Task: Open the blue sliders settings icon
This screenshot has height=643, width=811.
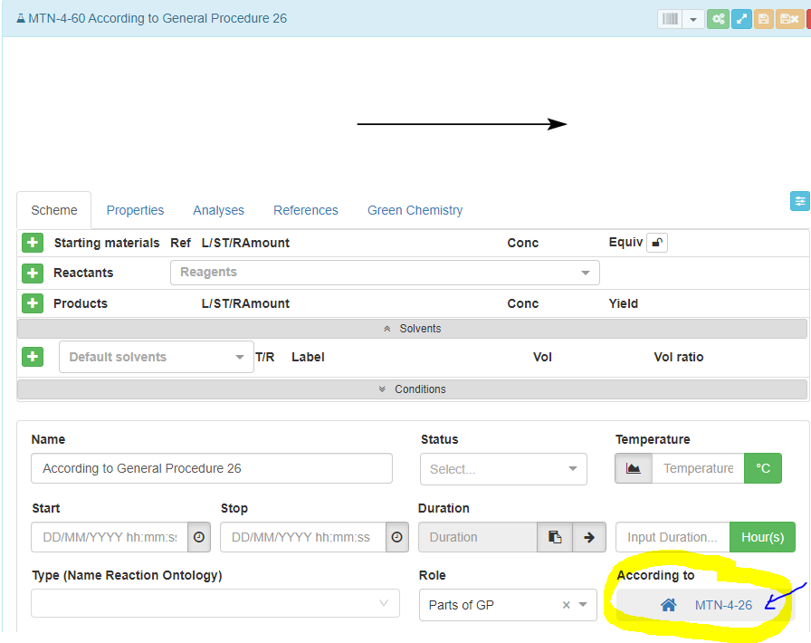Action: coord(799,201)
